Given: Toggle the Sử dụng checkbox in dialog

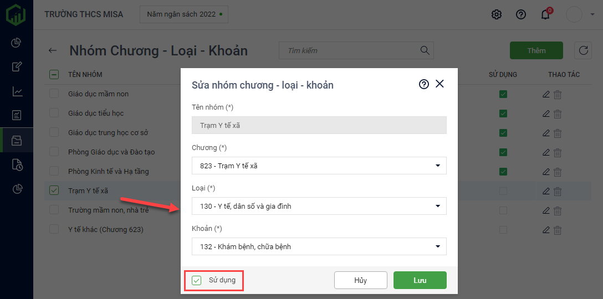Looking at the screenshot, I should click(x=197, y=280).
